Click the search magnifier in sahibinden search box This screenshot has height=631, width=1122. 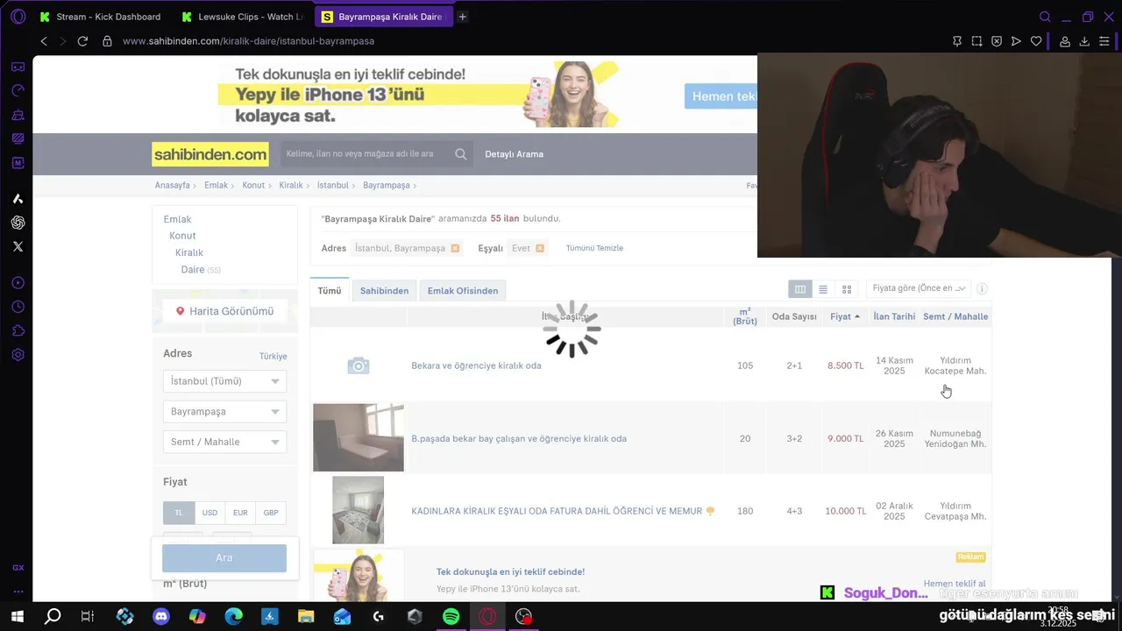coord(461,154)
